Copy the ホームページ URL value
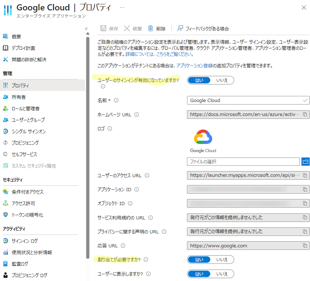The height and width of the screenshot is (281, 310). pos(305,115)
